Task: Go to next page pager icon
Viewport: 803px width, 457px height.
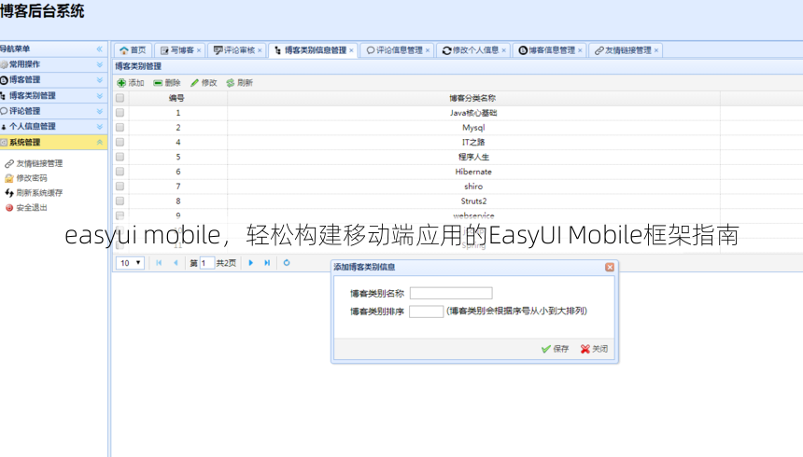Action: (x=251, y=262)
